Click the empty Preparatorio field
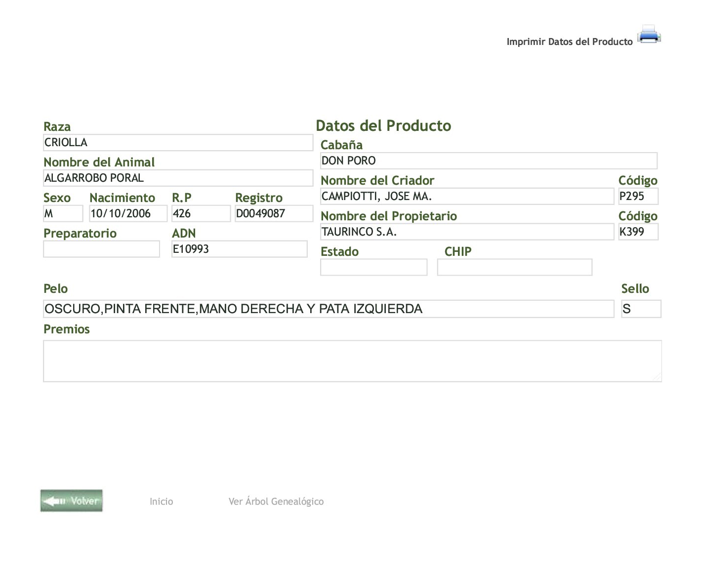The image size is (701, 564). click(x=101, y=249)
